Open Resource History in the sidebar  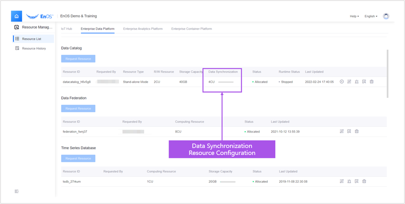pos(34,48)
